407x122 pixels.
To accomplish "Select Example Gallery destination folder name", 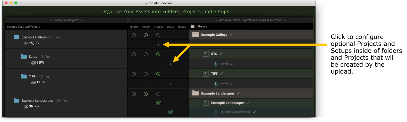I will tap(214, 35).
